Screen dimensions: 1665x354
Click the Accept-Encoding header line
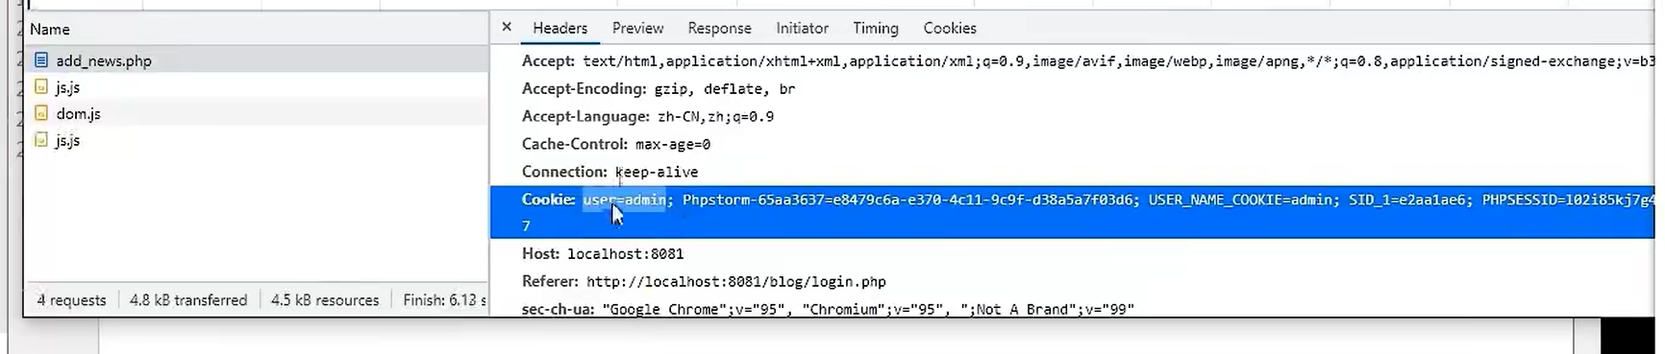(659, 89)
